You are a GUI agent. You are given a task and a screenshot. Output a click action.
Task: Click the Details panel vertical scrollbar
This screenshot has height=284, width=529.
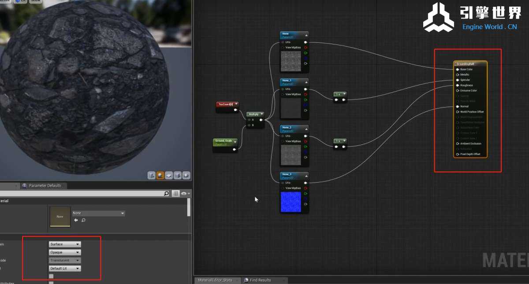(x=189, y=207)
